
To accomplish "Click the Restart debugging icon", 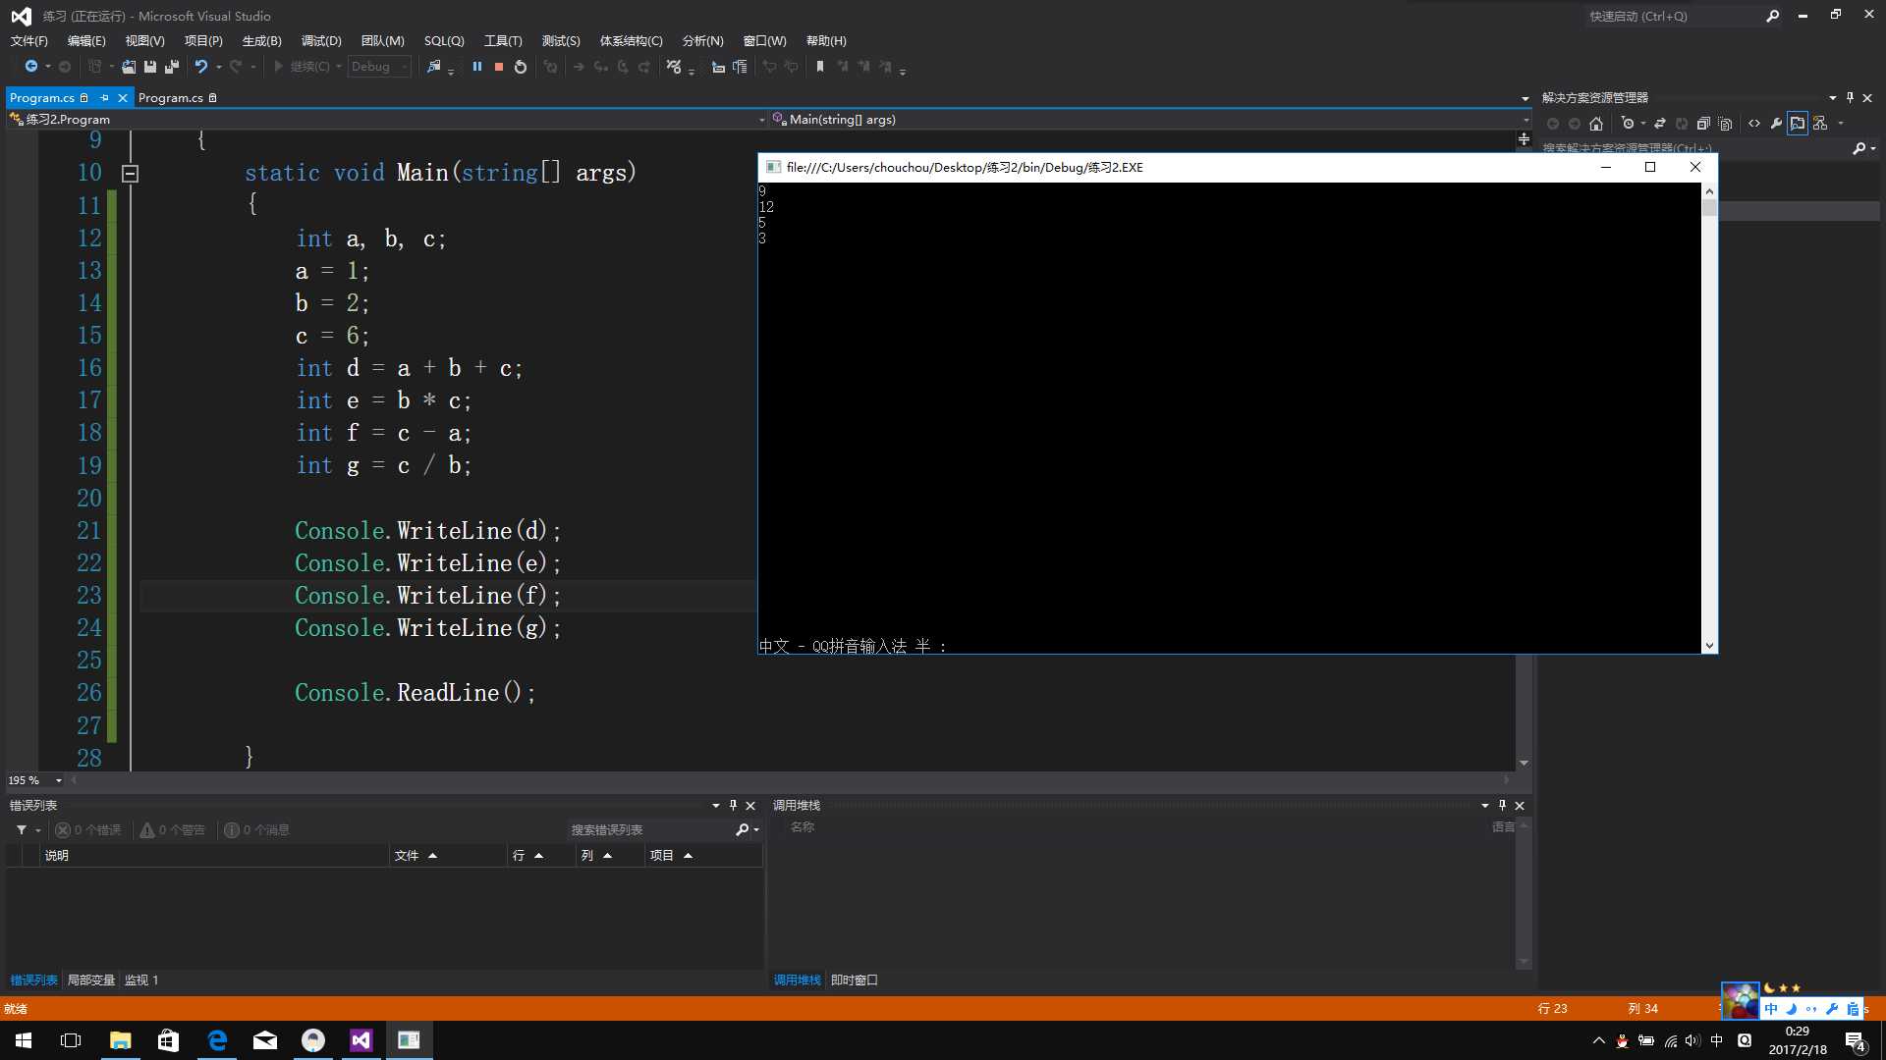I will click(x=521, y=67).
